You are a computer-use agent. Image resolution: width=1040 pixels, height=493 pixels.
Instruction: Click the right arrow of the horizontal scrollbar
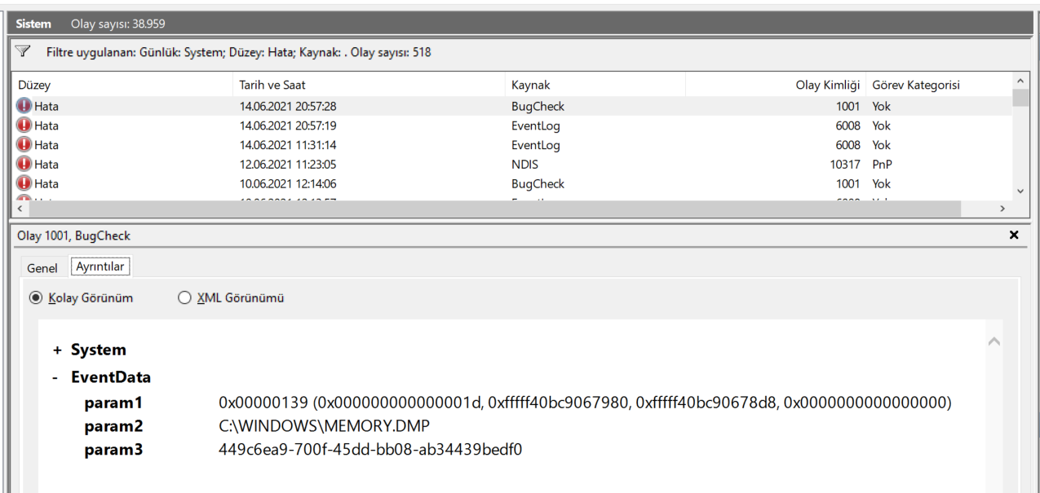[x=1004, y=208]
